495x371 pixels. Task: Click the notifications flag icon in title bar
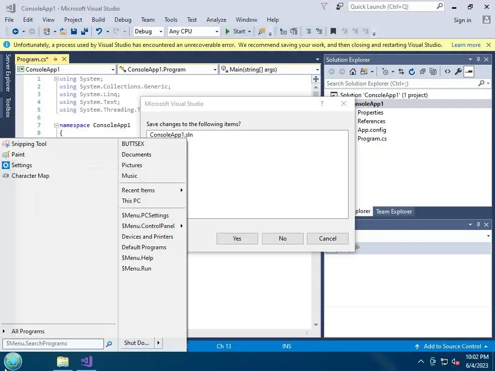[324, 6]
